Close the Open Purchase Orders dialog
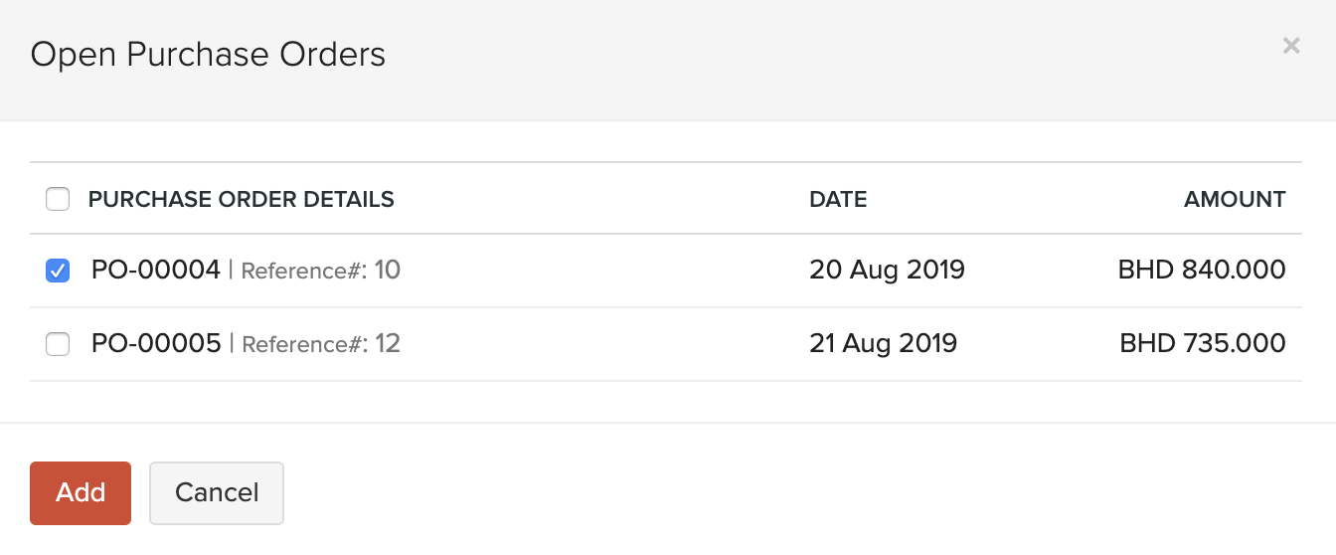The width and height of the screenshot is (1336, 555). coord(1291,46)
